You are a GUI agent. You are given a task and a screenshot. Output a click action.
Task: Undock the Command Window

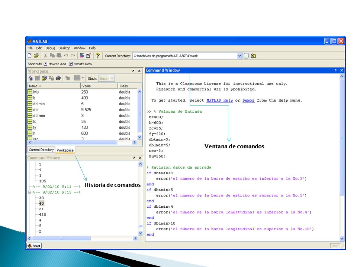pos(335,70)
